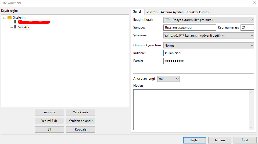
Task: Click the server icon beside Site Adı
Action: 15,27
